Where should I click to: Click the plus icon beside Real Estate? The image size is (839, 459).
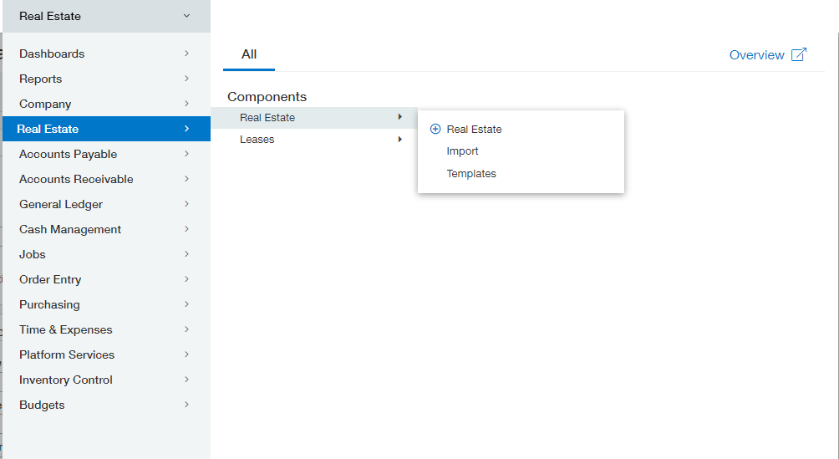[x=435, y=129]
